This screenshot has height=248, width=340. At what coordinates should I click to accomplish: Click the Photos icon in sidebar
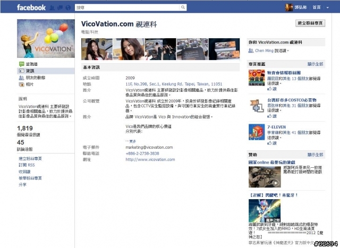point(21,84)
